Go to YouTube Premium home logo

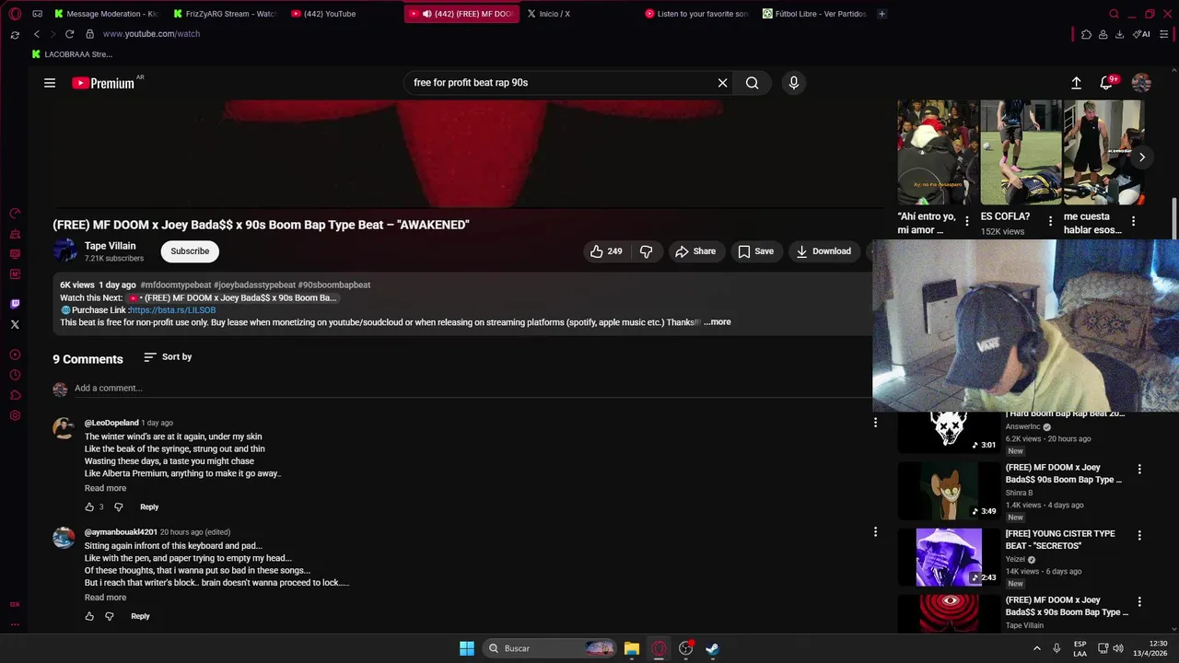tap(104, 83)
